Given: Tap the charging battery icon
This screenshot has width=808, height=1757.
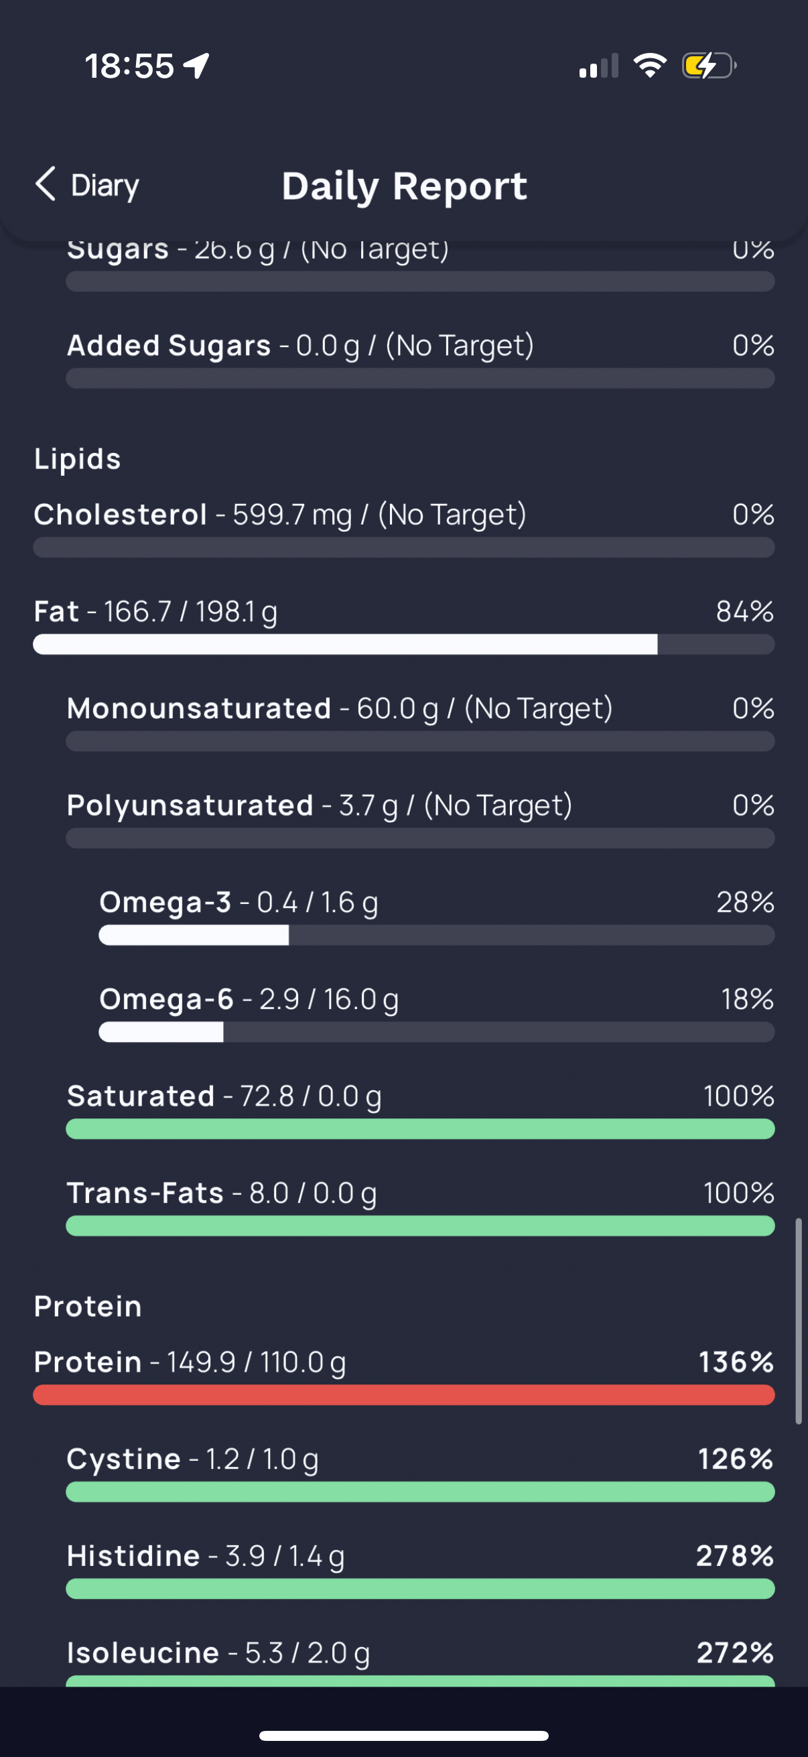Looking at the screenshot, I should click(x=709, y=66).
